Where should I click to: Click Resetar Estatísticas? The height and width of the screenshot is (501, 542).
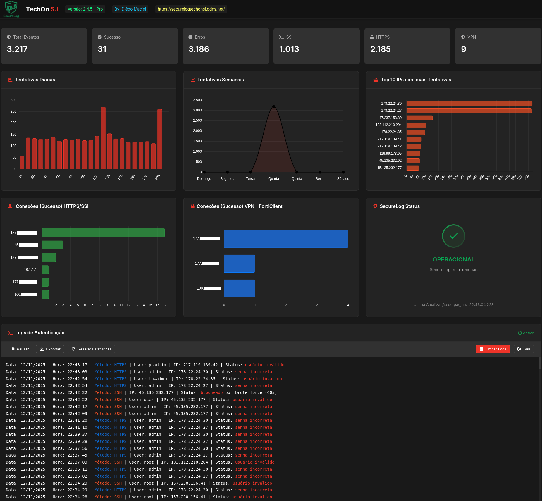91,349
